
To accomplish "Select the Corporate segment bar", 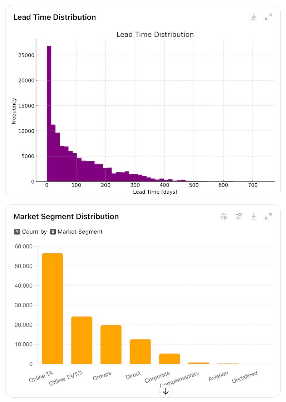I will 169,359.
